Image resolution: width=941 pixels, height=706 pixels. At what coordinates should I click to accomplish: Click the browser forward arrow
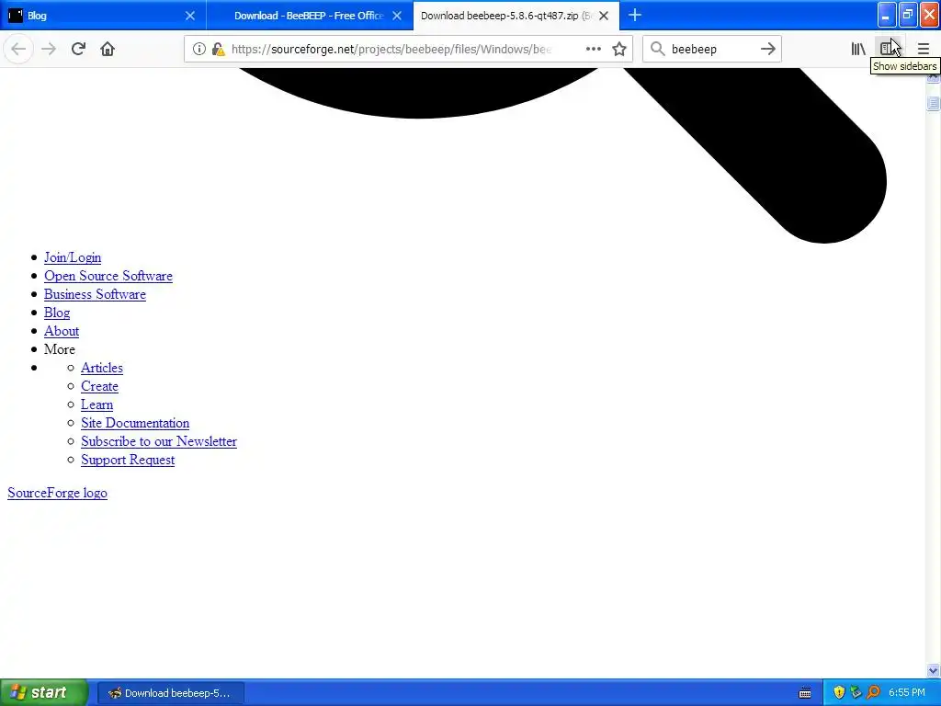click(49, 50)
